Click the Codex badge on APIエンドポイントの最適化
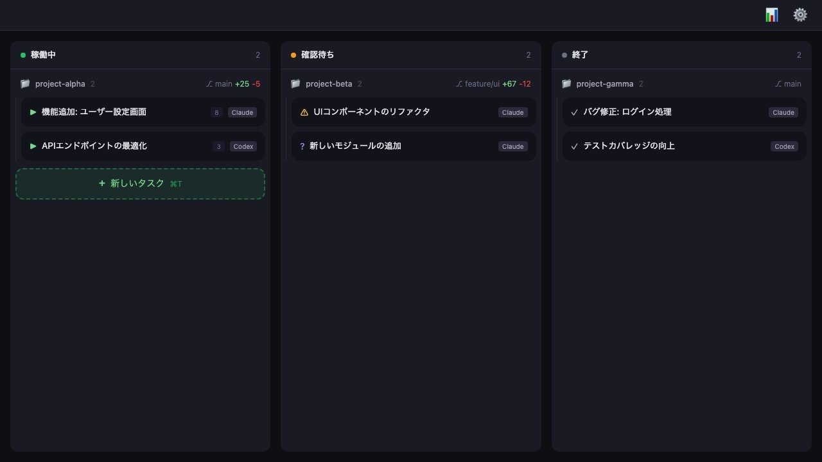 [243, 146]
